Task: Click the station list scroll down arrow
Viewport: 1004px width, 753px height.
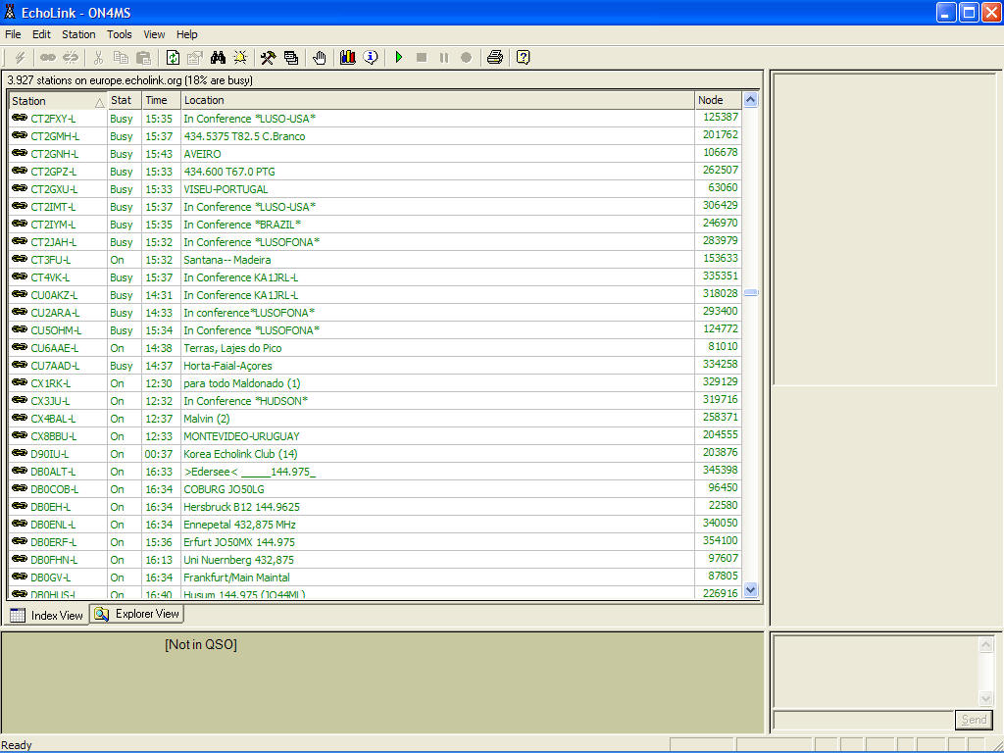Action: pos(750,589)
